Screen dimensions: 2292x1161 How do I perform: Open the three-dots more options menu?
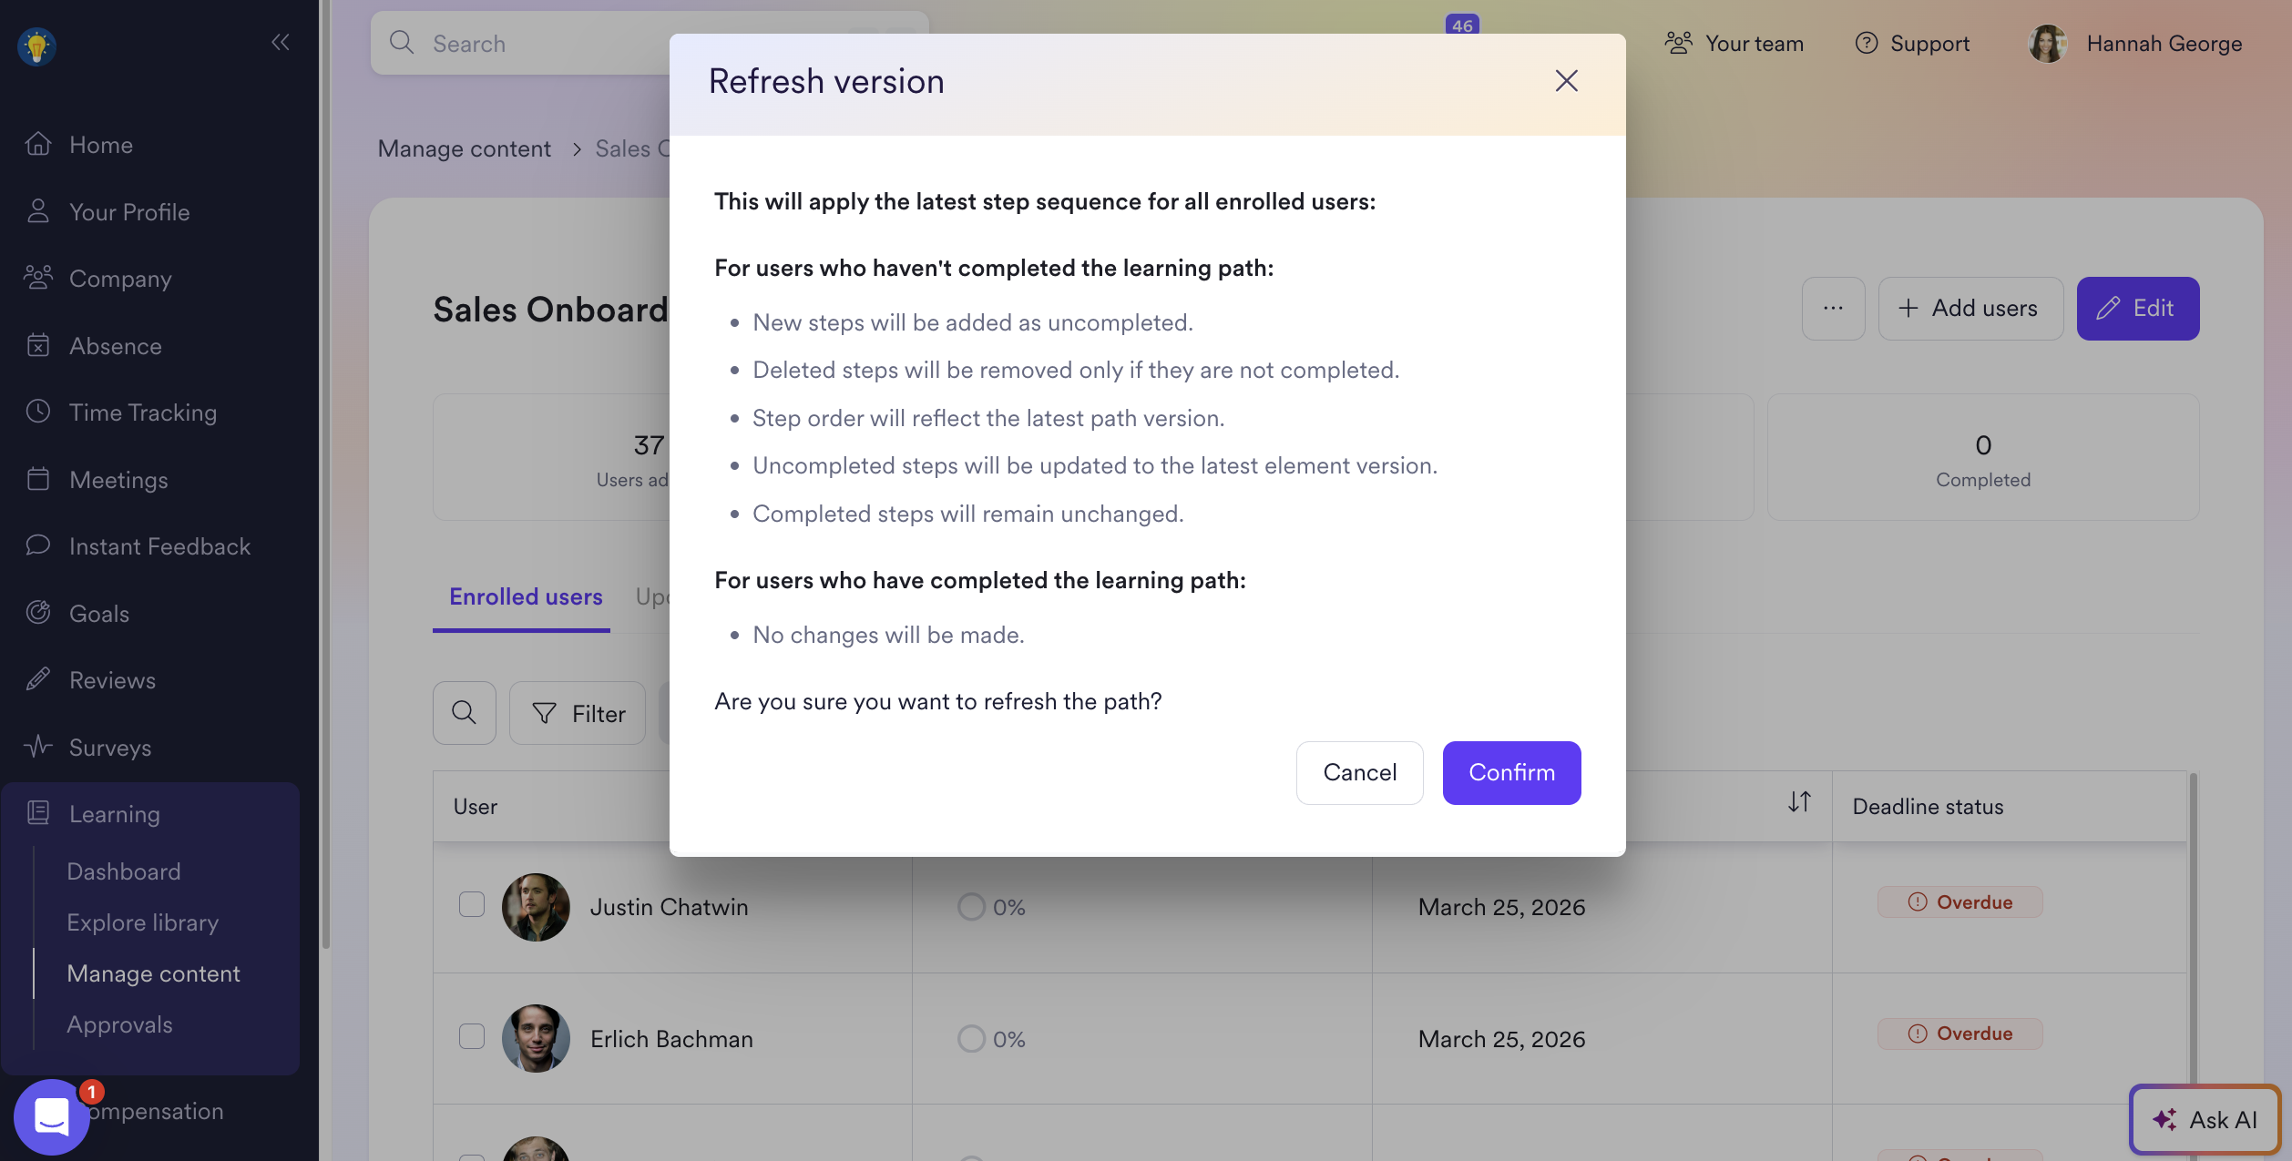[1833, 309]
